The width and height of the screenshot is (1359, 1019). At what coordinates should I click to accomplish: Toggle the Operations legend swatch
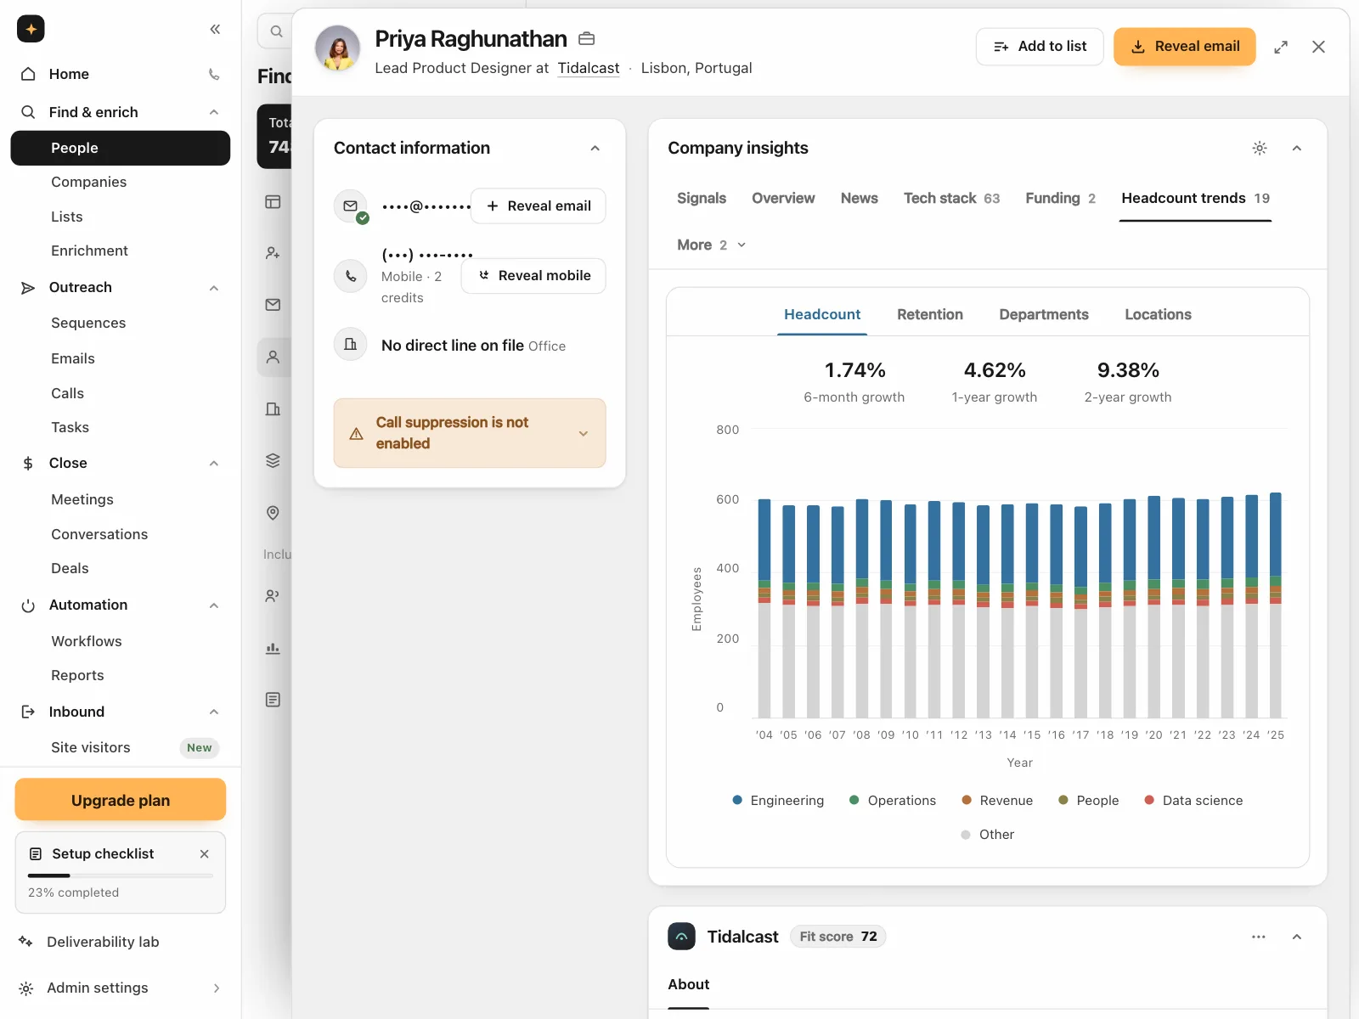(854, 800)
